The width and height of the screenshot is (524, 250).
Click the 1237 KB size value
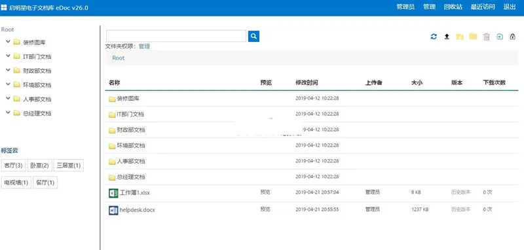point(420,209)
